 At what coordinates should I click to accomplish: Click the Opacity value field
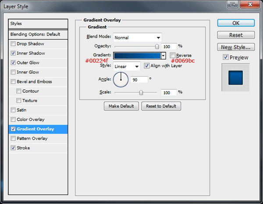pyautogui.click(x=169, y=46)
